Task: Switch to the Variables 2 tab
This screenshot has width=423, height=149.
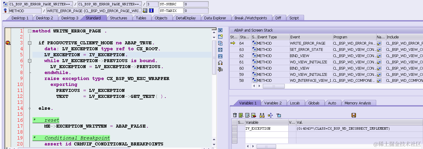Action: (x=273, y=103)
